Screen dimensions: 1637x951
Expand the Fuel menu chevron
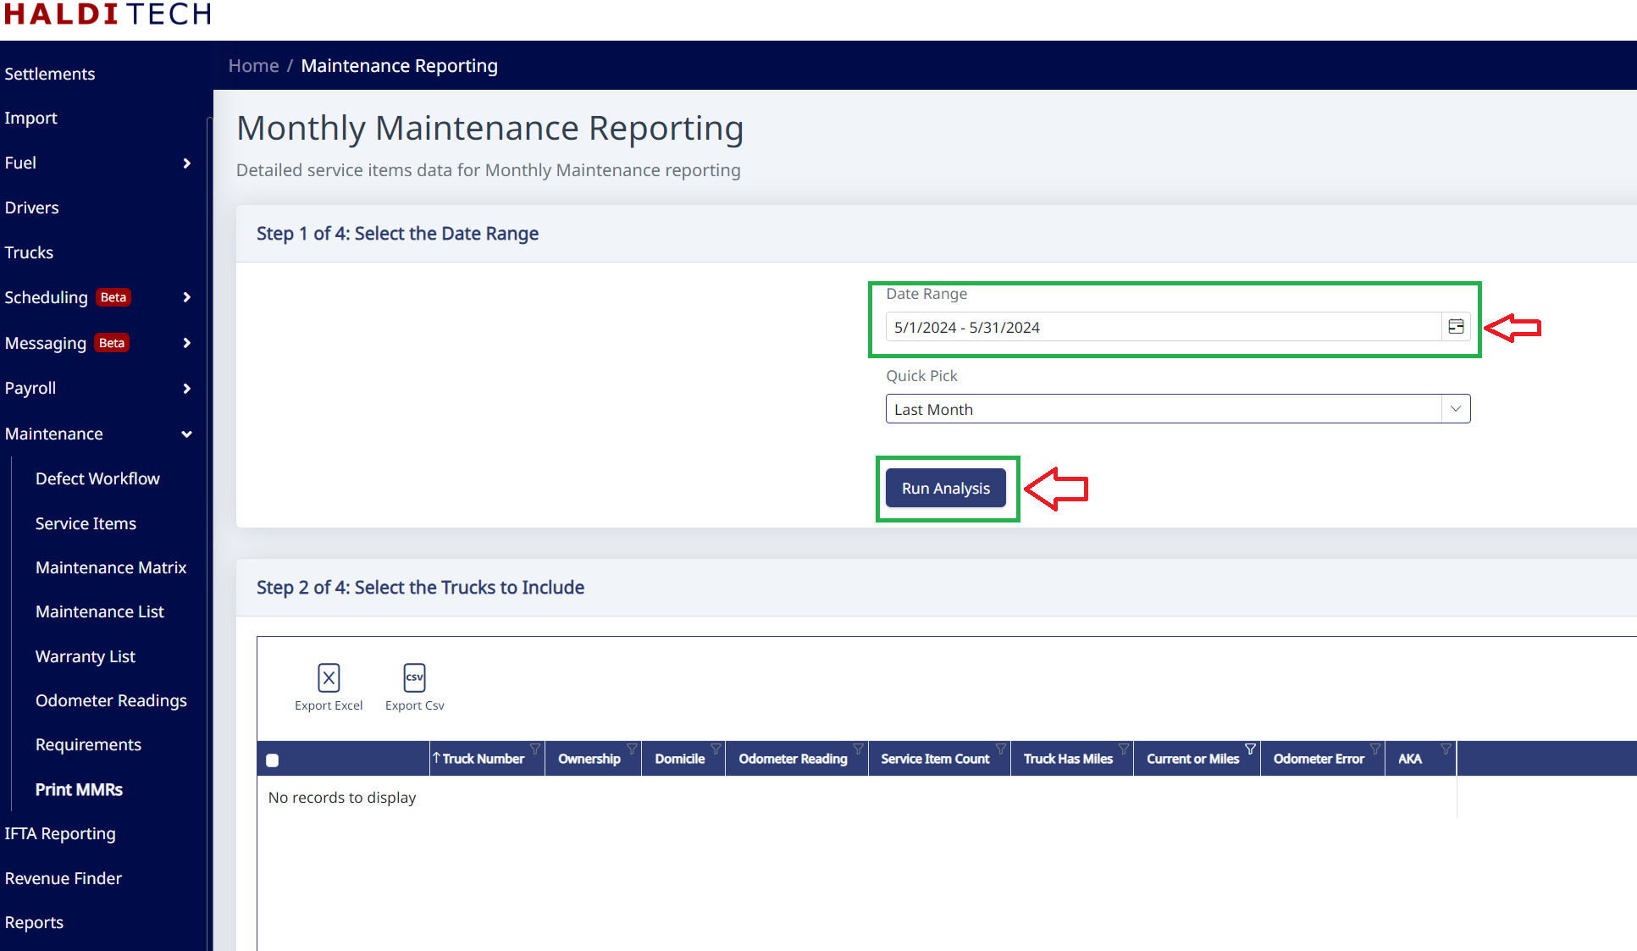tap(187, 163)
